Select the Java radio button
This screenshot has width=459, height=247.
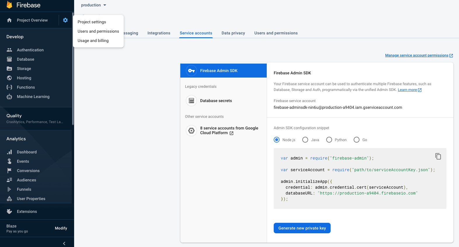(x=305, y=140)
